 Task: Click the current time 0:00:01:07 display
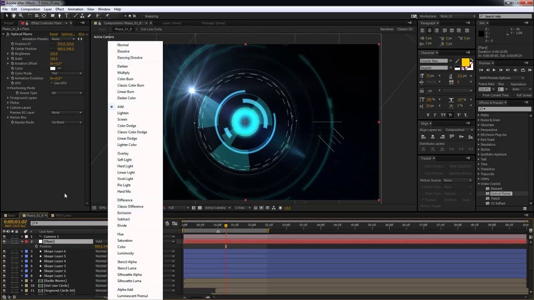(x=15, y=222)
